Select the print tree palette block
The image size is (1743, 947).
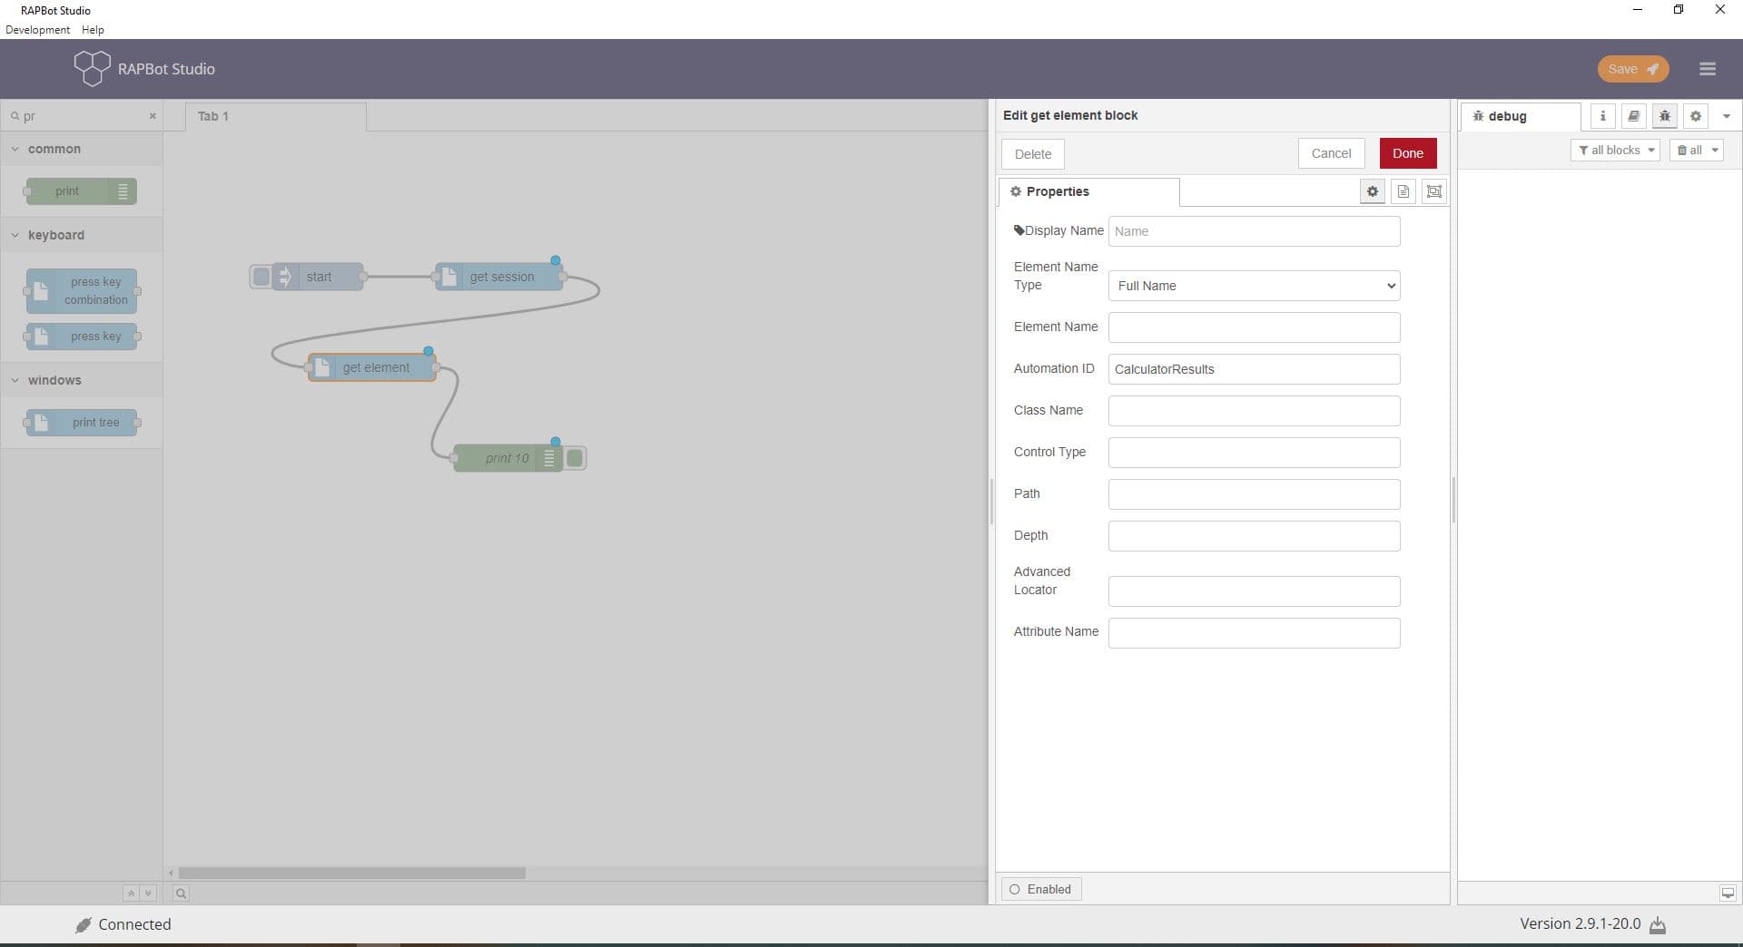coord(82,423)
